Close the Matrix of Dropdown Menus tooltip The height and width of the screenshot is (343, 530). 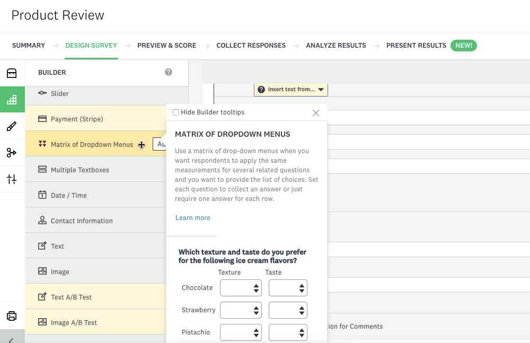click(x=315, y=113)
